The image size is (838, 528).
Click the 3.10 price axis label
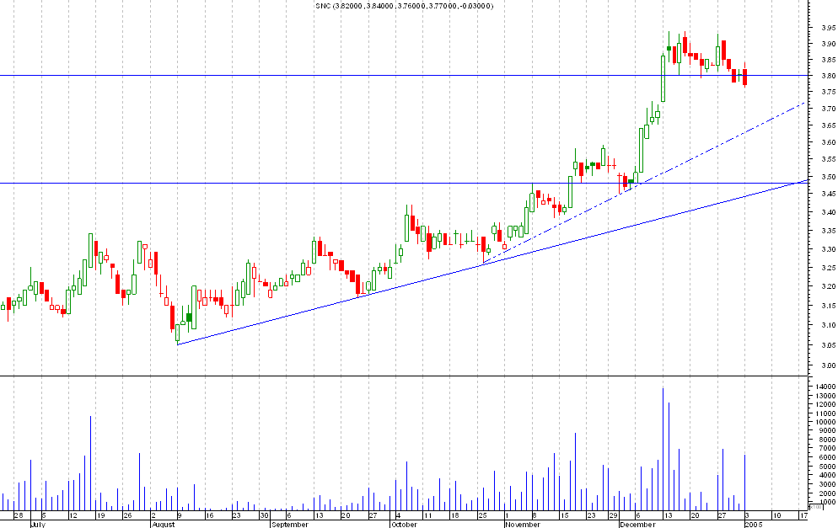click(x=829, y=325)
